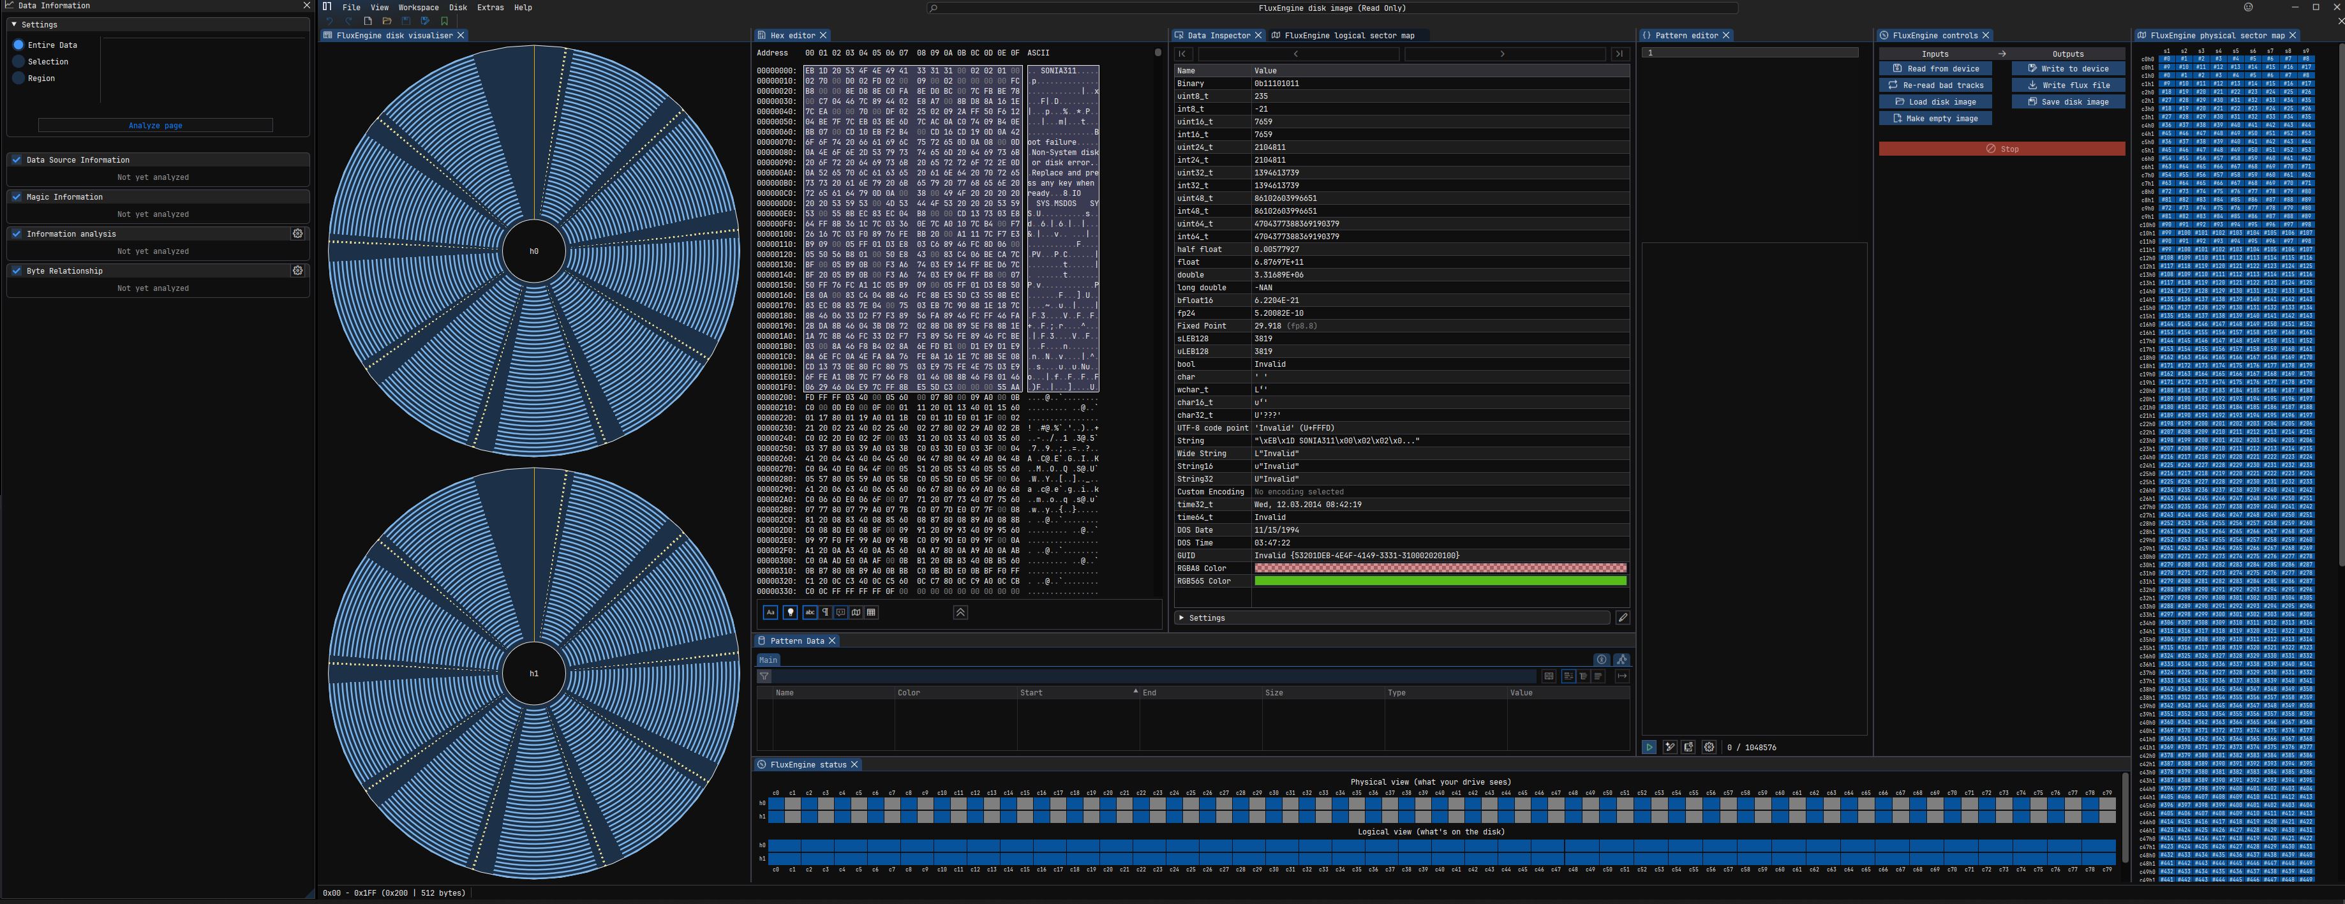Viewport: 2345px width, 904px height.
Task: Click the Read from device button
Action: [x=1935, y=69]
